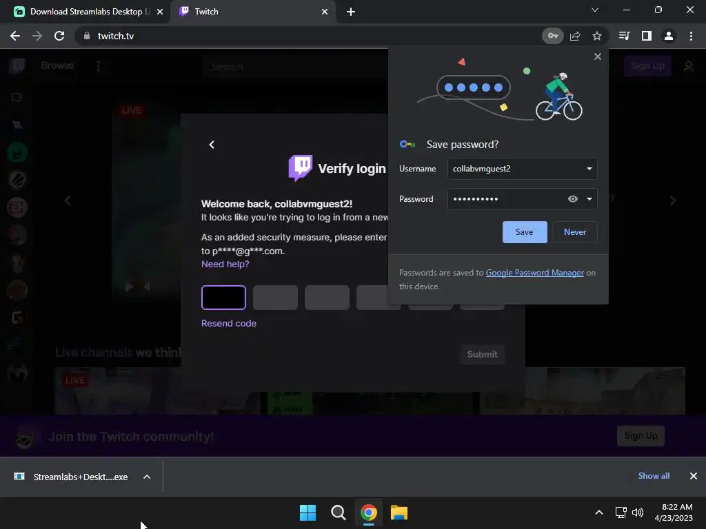Click the volume tray icon

pyautogui.click(x=638, y=512)
